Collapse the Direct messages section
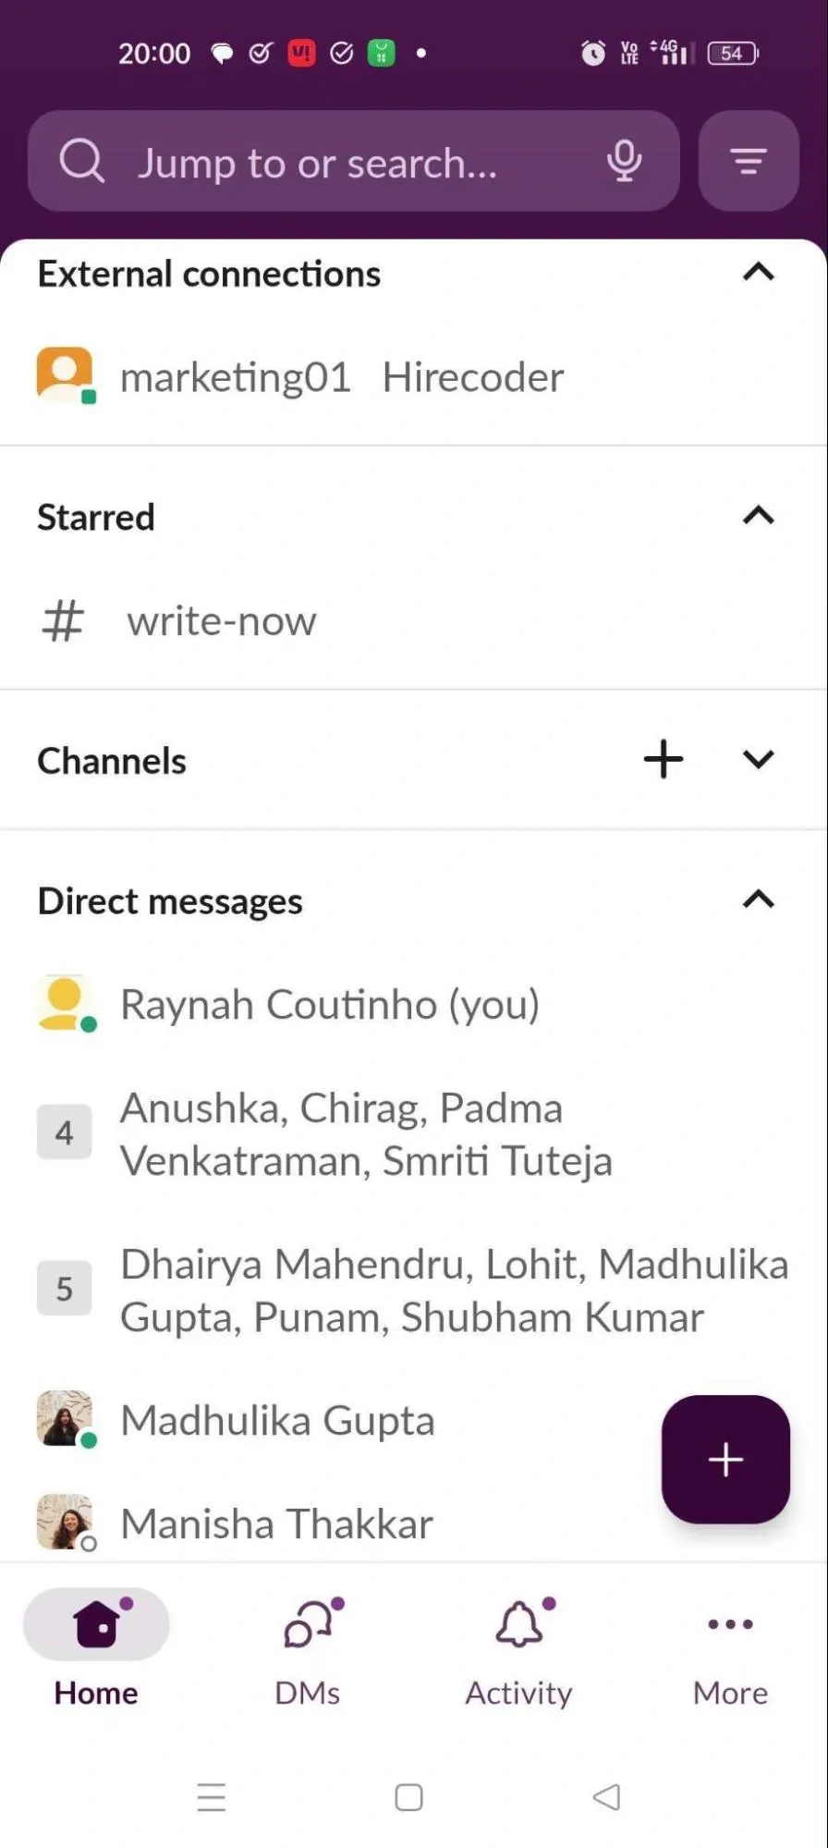The height and width of the screenshot is (1848, 828). coord(758,900)
